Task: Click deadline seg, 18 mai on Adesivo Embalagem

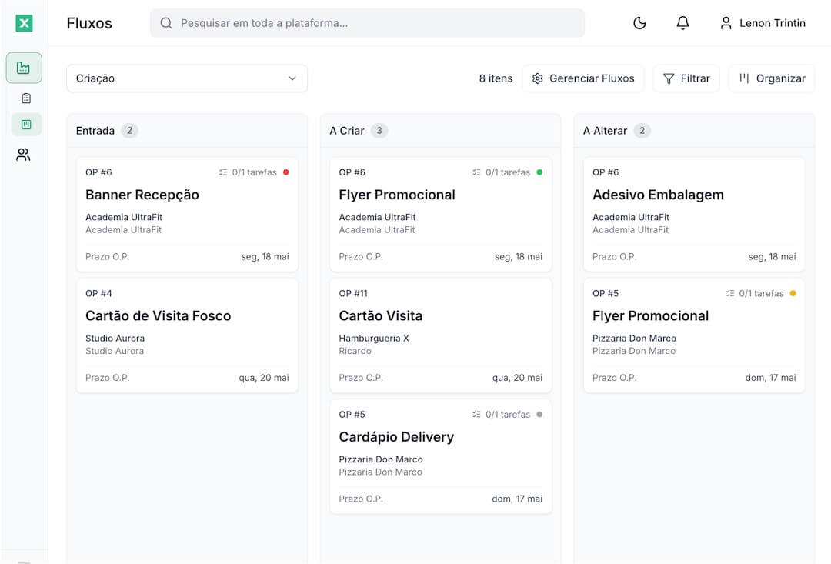Action: tap(773, 256)
